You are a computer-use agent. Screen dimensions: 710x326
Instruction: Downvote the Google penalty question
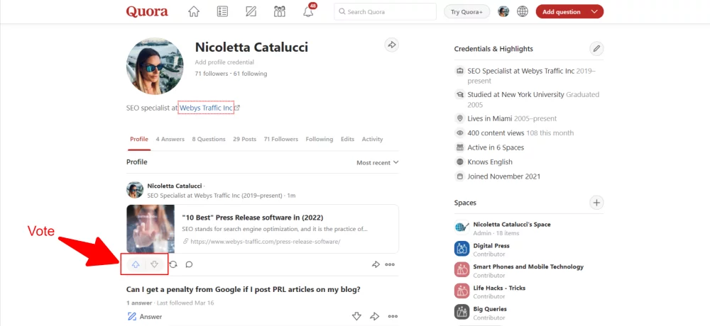(x=357, y=316)
